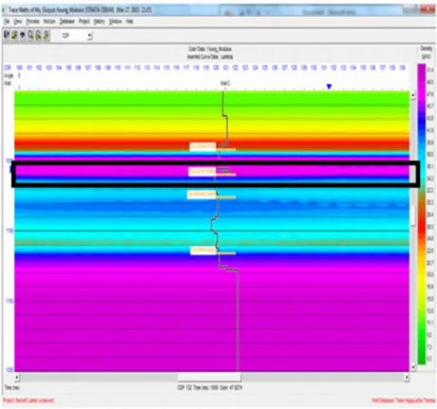Open the Window menu
Viewport: 437px width, 409px height.
(115, 22)
